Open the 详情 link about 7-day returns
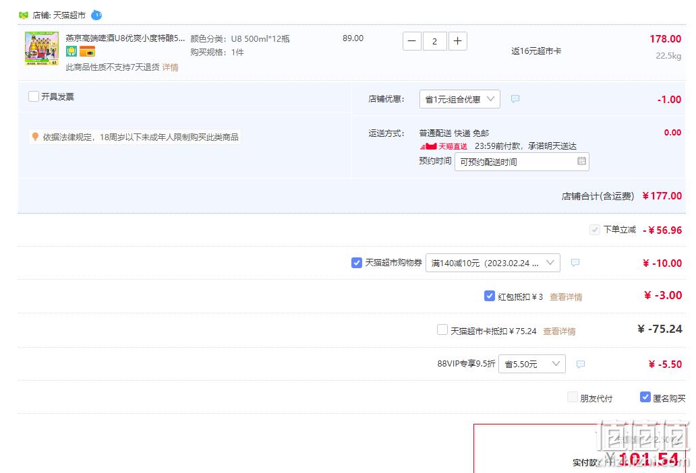Image resolution: width=696 pixels, height=473 pixels. click(171, 67)
